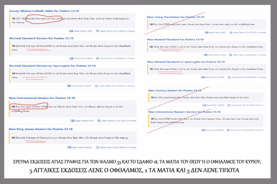Click NCV verse 'But the Lord looks after'

click(168, 98)
